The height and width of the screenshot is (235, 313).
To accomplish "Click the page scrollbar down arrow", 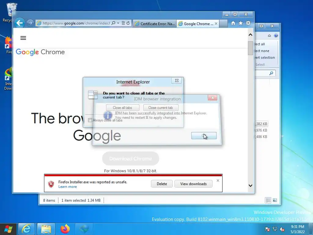I will click(251, 185).
